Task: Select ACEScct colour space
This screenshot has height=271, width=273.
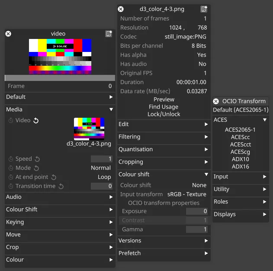Action: pos(240,145)
